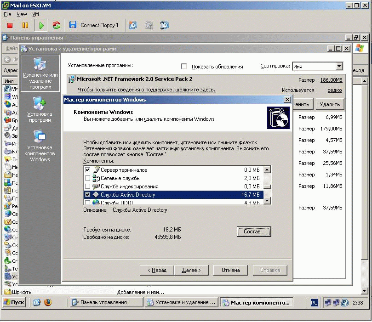Click the 'Имя' column header in Control Panel
This screenshot has width=372, height=322.
pos(11,81)
